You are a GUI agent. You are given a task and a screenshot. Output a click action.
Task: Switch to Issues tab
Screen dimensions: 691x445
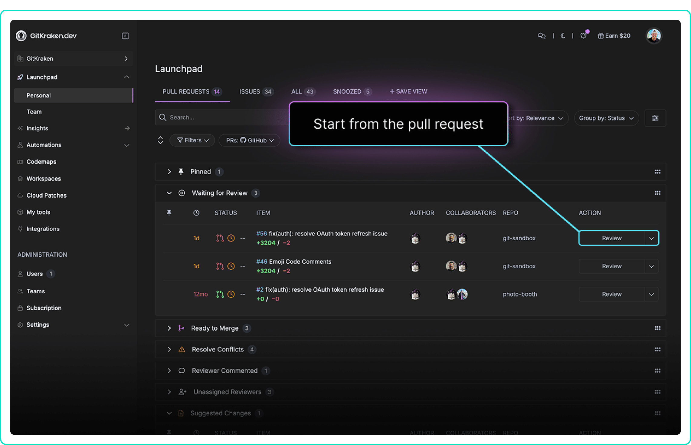[x=256, y=91]
